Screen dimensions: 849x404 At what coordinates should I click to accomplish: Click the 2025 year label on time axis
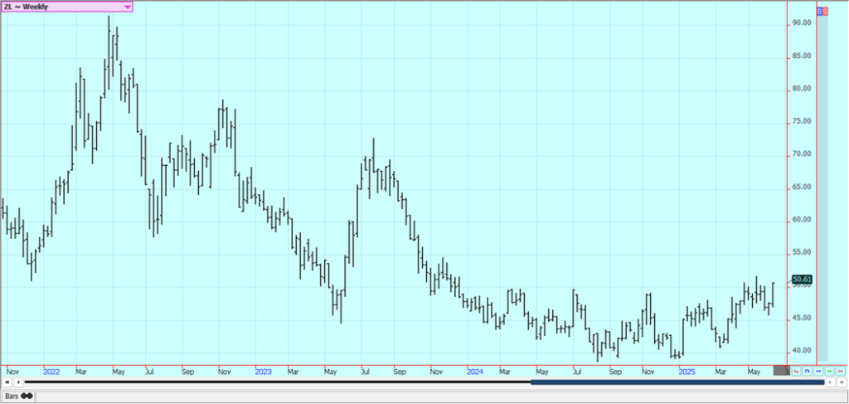[687, 372]
